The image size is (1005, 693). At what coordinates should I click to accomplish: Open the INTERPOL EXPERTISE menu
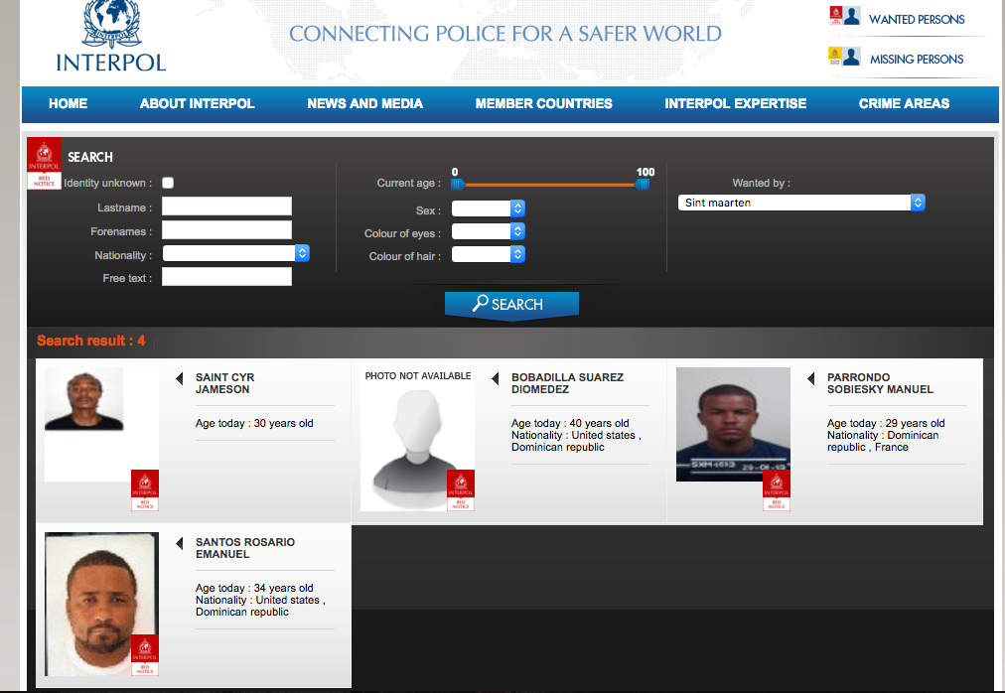pos(735,104)
